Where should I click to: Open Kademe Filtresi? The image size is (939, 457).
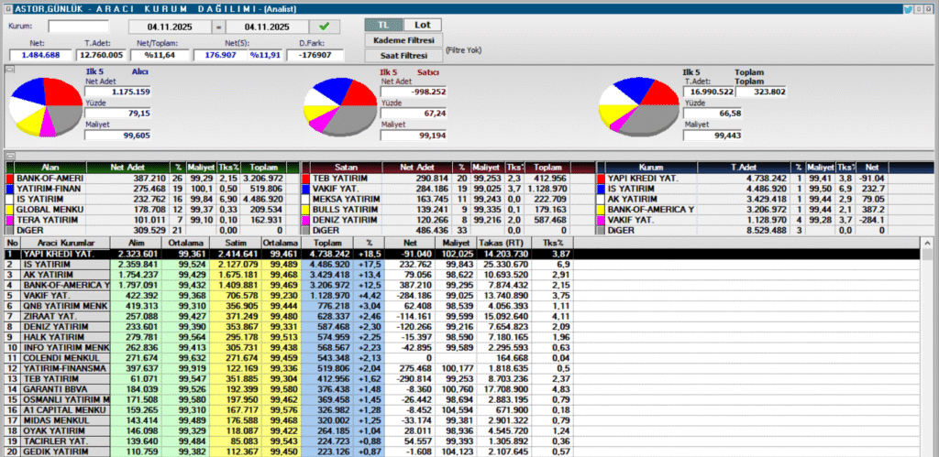click(x=403, y=40)
